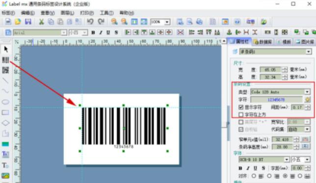
Task: Click the Save floppy disk icon
Action: coord(28,22)
